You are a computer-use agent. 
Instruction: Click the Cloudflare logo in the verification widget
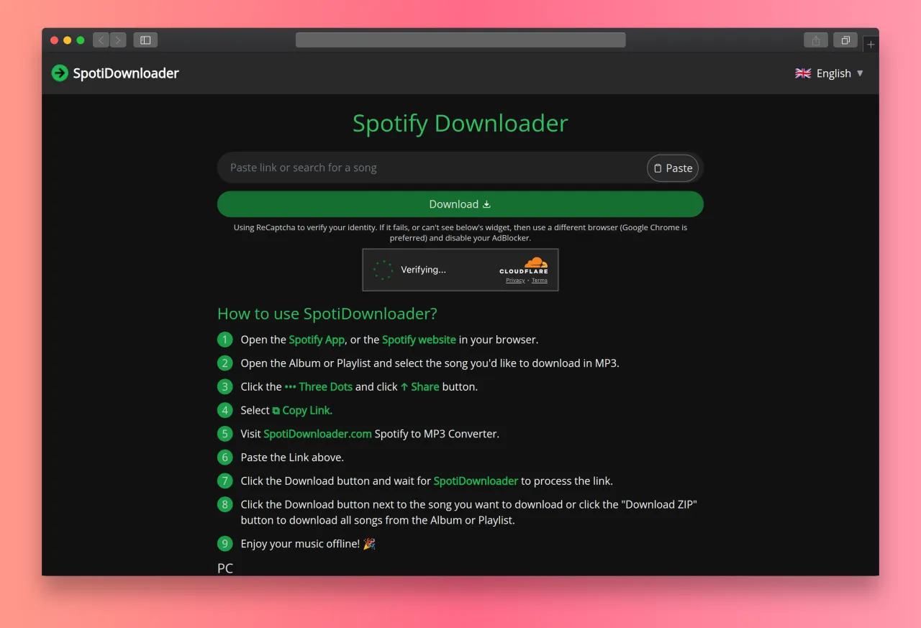pyautogui.click(x=524, y=265)
